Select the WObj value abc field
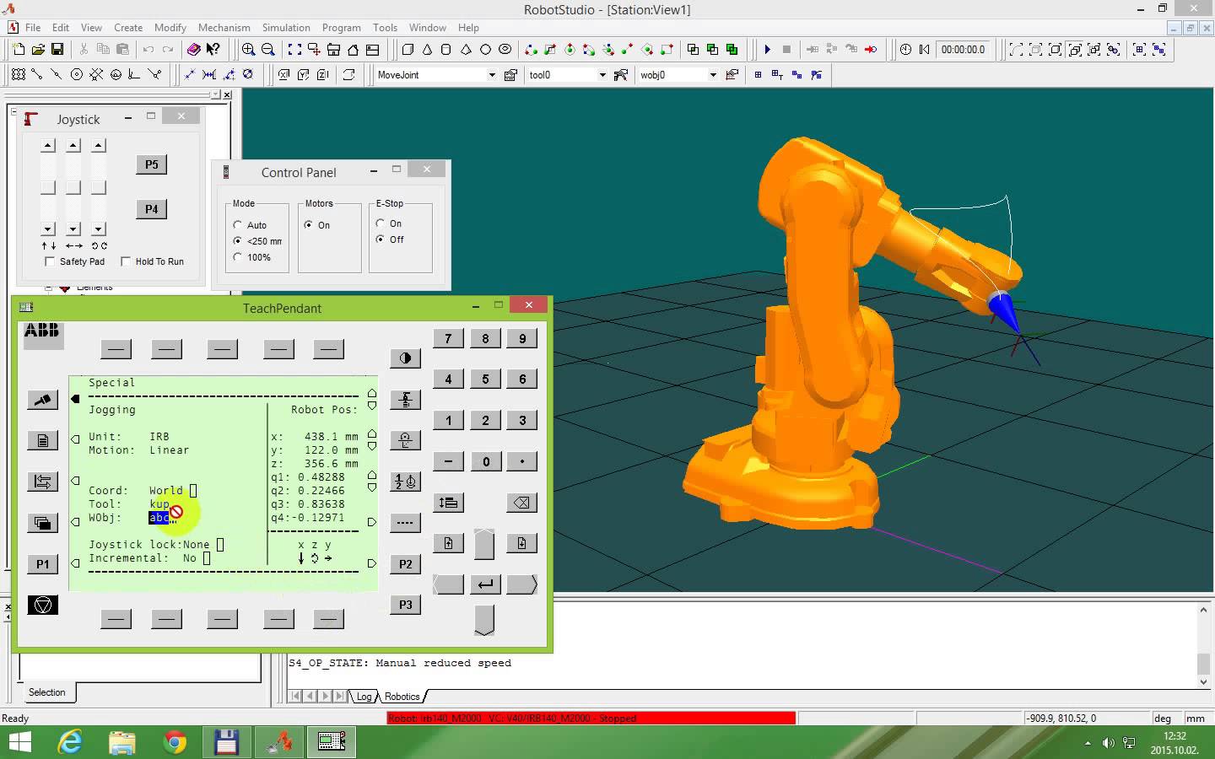This screenshot has width=1215, height=759. click(159, 518)
